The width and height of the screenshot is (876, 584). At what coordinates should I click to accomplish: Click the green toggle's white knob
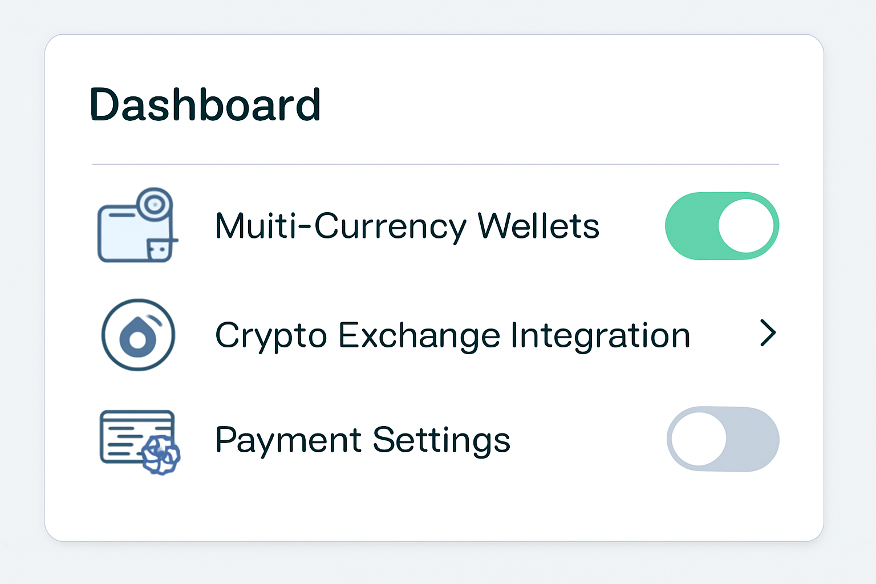point(746,226)
